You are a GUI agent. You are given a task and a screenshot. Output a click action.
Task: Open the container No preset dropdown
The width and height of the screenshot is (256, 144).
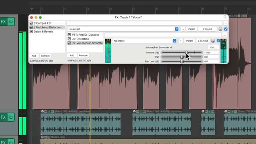123,29
